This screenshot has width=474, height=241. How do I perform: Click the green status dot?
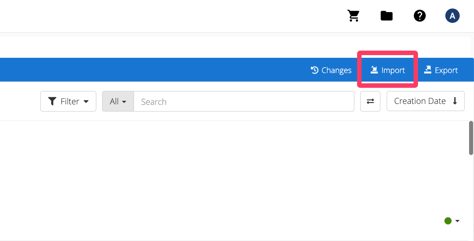(x=448, y=221)
